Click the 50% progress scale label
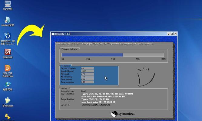The image size is (202, 121). [113, 59]
